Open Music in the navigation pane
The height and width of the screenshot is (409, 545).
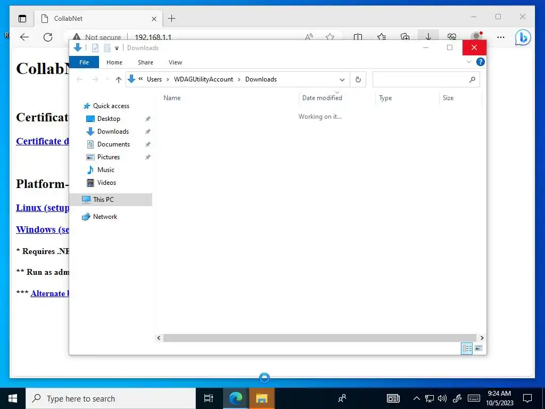point(106,170)
